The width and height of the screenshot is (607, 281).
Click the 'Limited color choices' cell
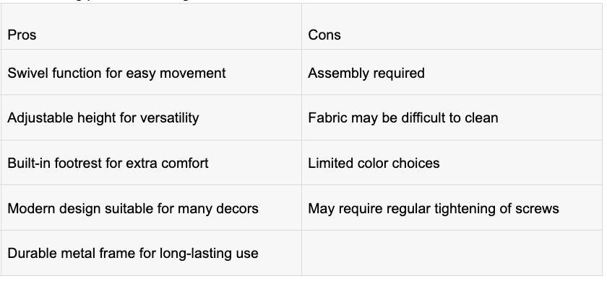pyautogui.click(x=452, y=163)
